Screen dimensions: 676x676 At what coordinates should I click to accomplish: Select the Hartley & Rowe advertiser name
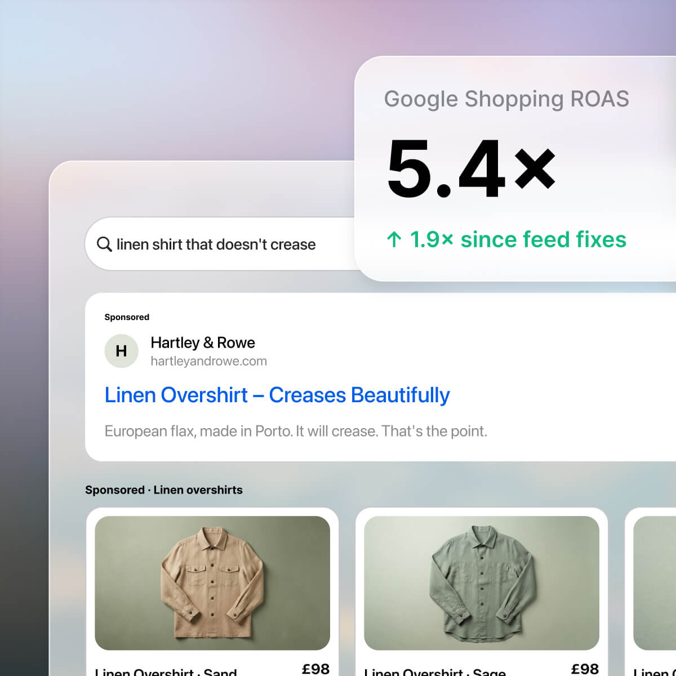click(x=203, y=343)
